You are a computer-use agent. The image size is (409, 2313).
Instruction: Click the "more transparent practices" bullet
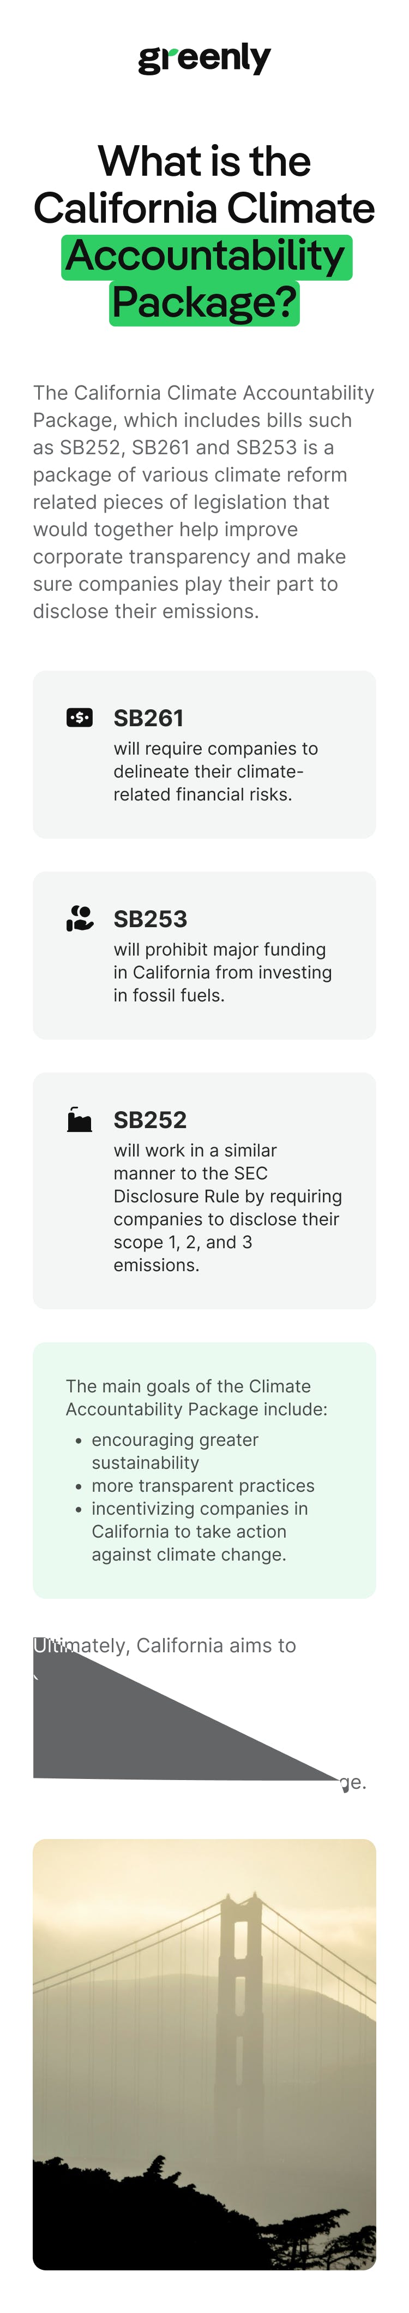click(x=203, y=1486)
